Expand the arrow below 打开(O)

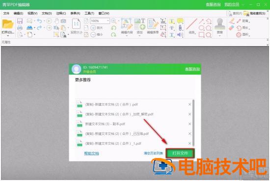pos(8,36)
